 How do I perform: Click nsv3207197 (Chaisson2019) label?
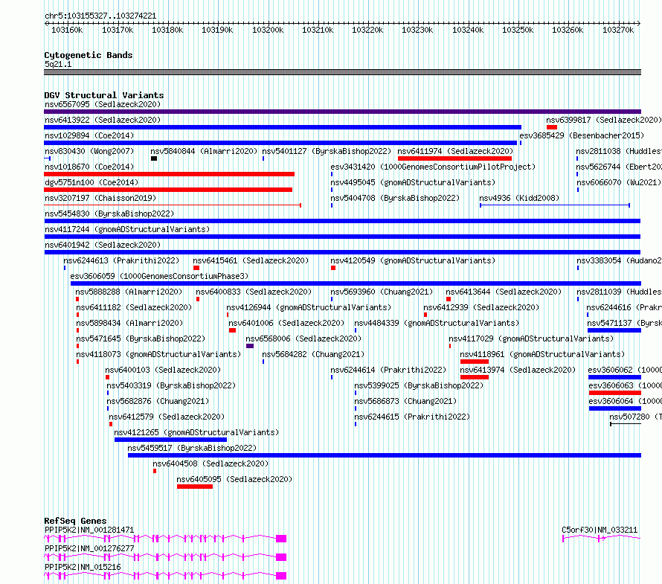coord(100,198)
